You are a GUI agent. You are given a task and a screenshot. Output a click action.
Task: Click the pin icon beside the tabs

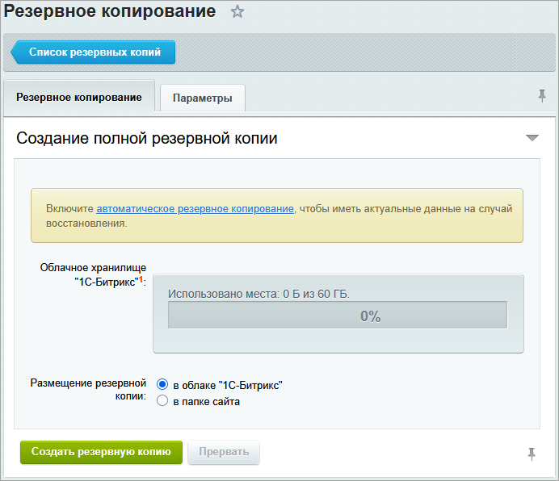[x=542, y=96]
